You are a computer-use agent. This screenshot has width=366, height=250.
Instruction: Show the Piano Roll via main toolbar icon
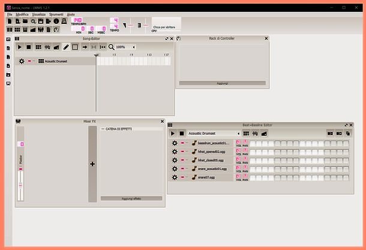tap(25, 29)
